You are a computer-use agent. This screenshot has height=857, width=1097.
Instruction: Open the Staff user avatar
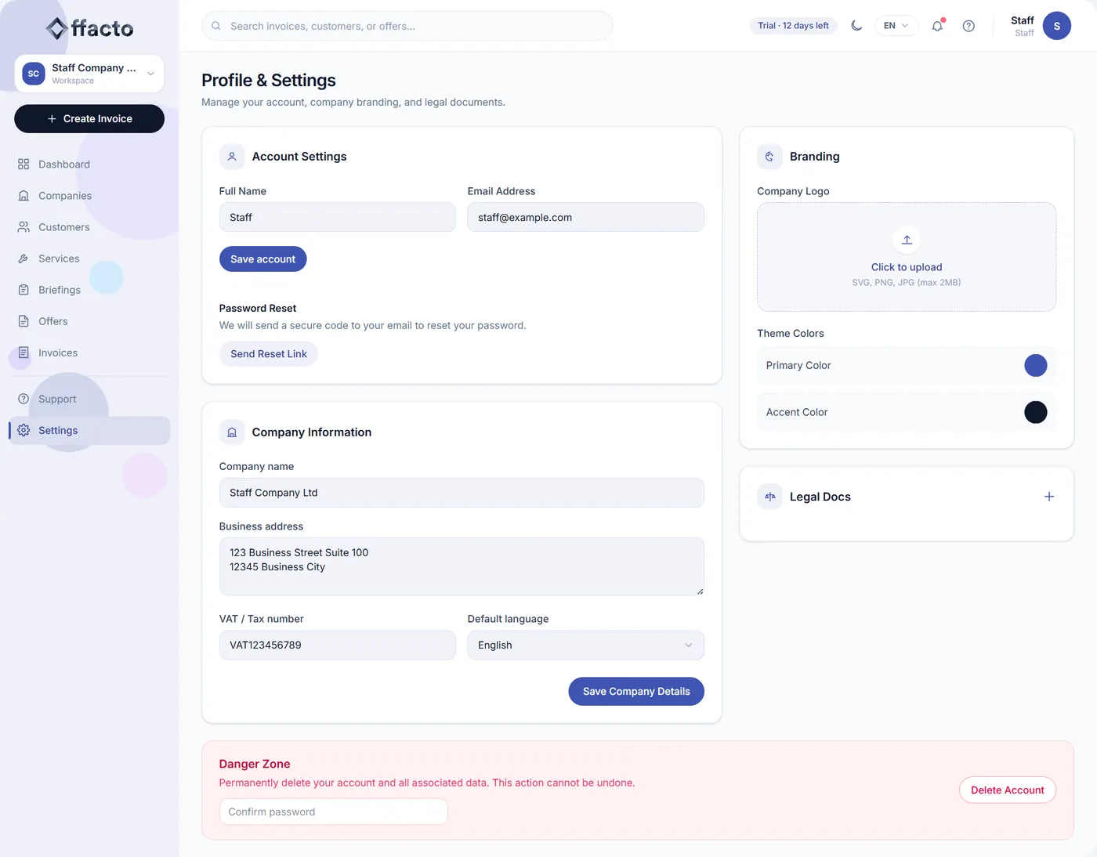click(x=1056, y=26)
